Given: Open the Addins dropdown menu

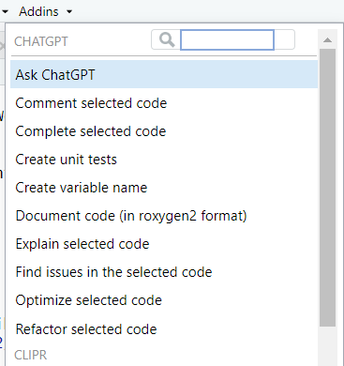Looking at the screenshot, I should pyautogui.click(x=45, y=11).
